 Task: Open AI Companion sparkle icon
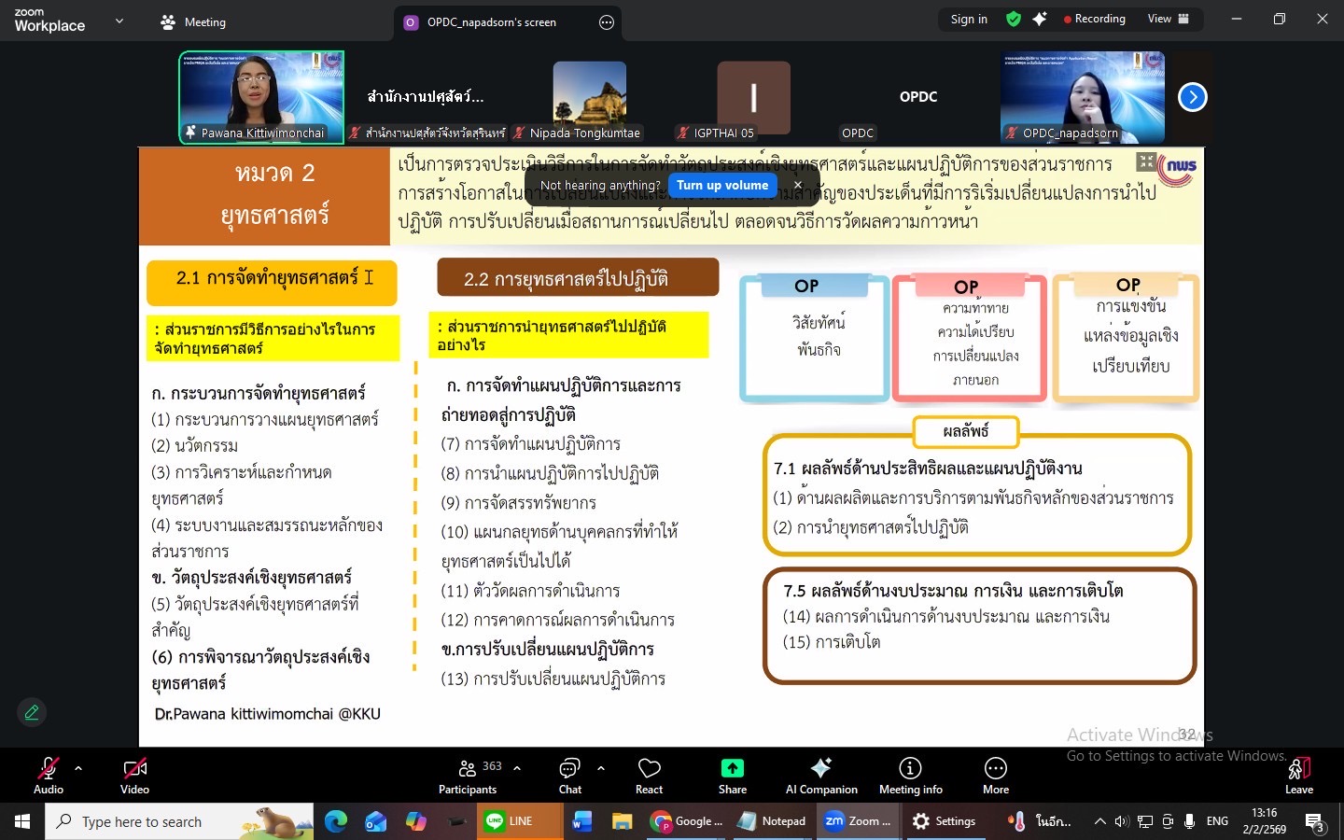pyautogui.click(x=820, y=768)
